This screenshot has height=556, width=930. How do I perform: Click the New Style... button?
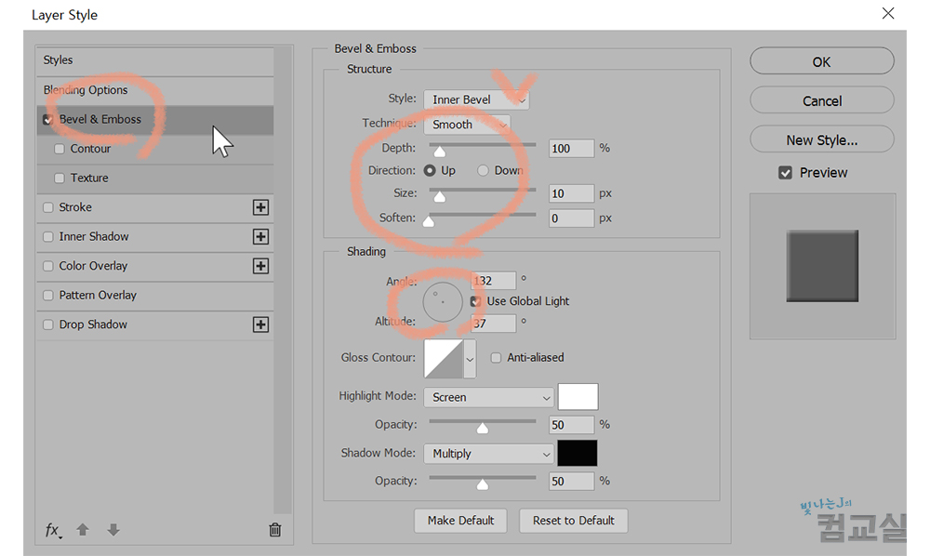pos(821,139)
